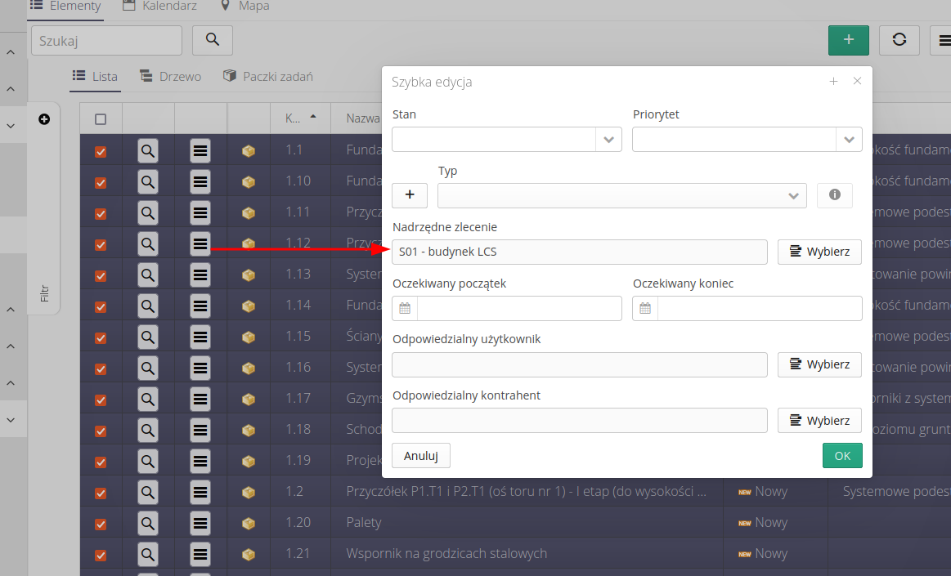Open the calendar icon for Oczekiwany koniec
This screenshot has width=951, height=576.
click(645, 308)
